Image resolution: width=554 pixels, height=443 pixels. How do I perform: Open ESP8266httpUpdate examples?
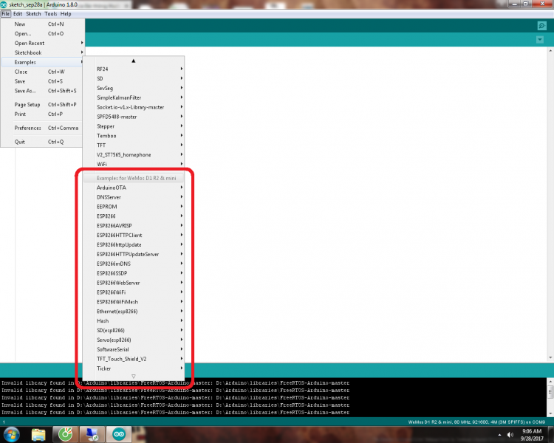coord(134,245)
